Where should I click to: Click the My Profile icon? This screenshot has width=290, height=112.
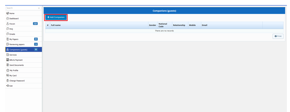pos(8,70)
